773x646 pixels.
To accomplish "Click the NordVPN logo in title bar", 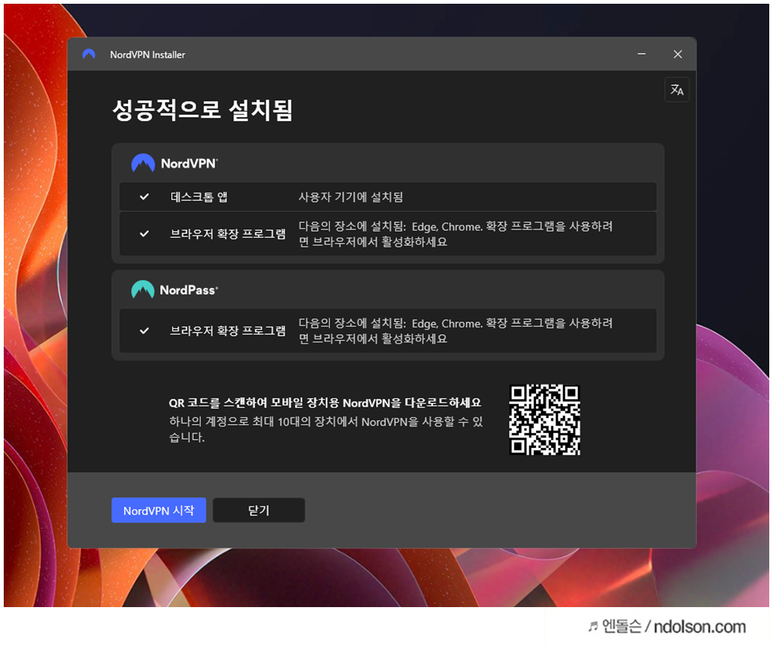I will click(89, 55).
